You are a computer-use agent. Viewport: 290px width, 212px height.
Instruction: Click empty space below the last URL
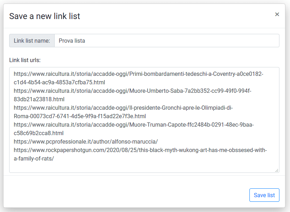pyautogui.click(x=141, y=167)
